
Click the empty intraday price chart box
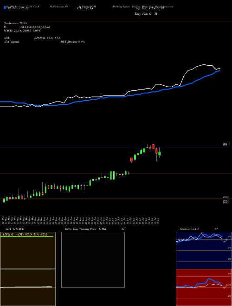coord(93,260)
